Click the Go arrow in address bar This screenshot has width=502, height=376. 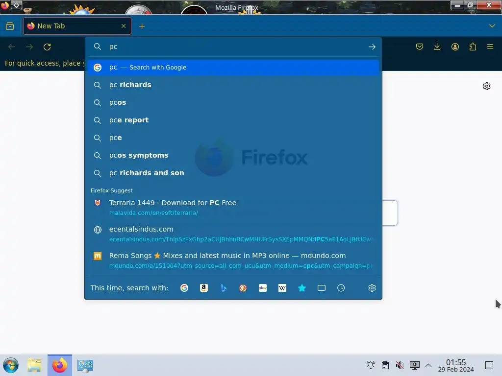coord(372,47)
